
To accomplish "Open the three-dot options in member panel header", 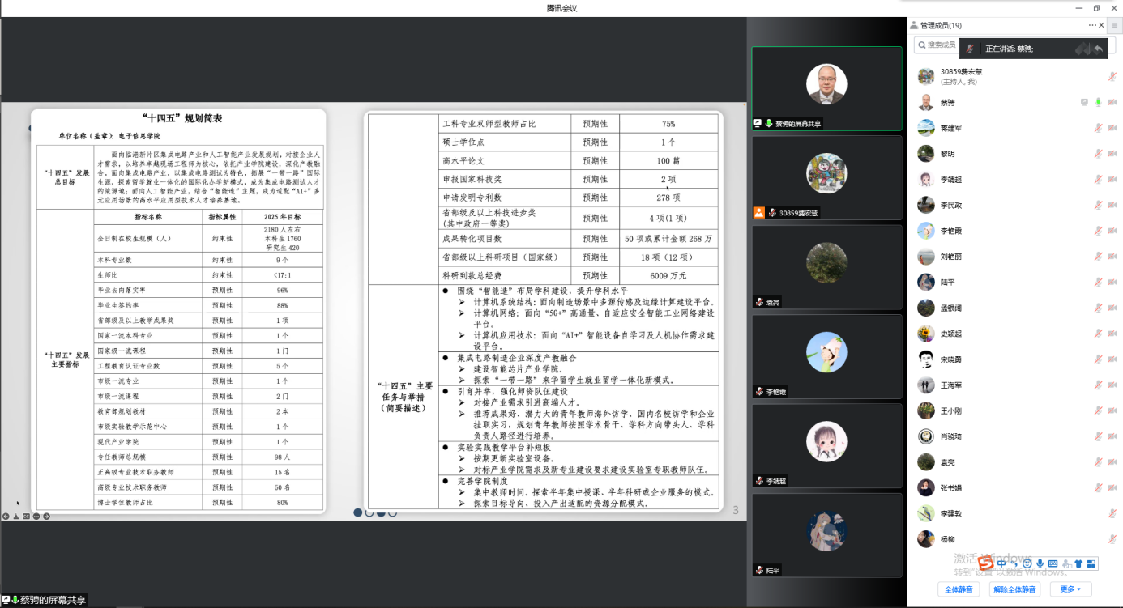I will [1091, 25].
